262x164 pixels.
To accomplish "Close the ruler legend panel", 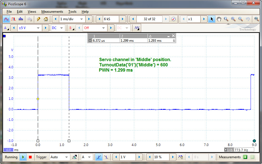I will pyautogui.click(x=173, y=36).
